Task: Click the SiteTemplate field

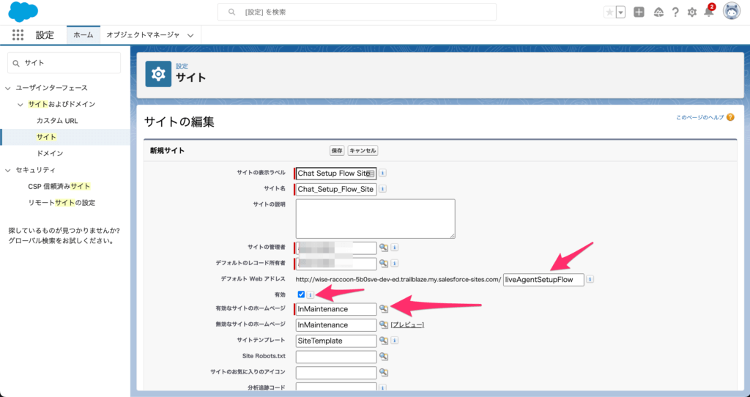Action: (x=335, y=341)
